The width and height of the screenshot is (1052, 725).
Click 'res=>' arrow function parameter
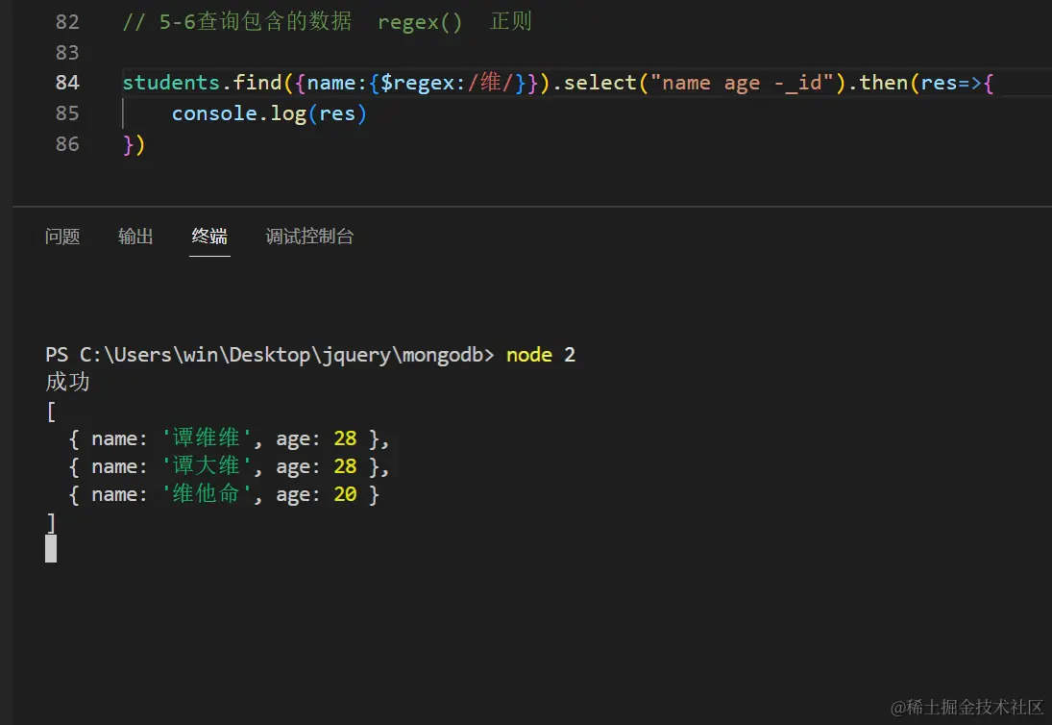pos(951,84)
